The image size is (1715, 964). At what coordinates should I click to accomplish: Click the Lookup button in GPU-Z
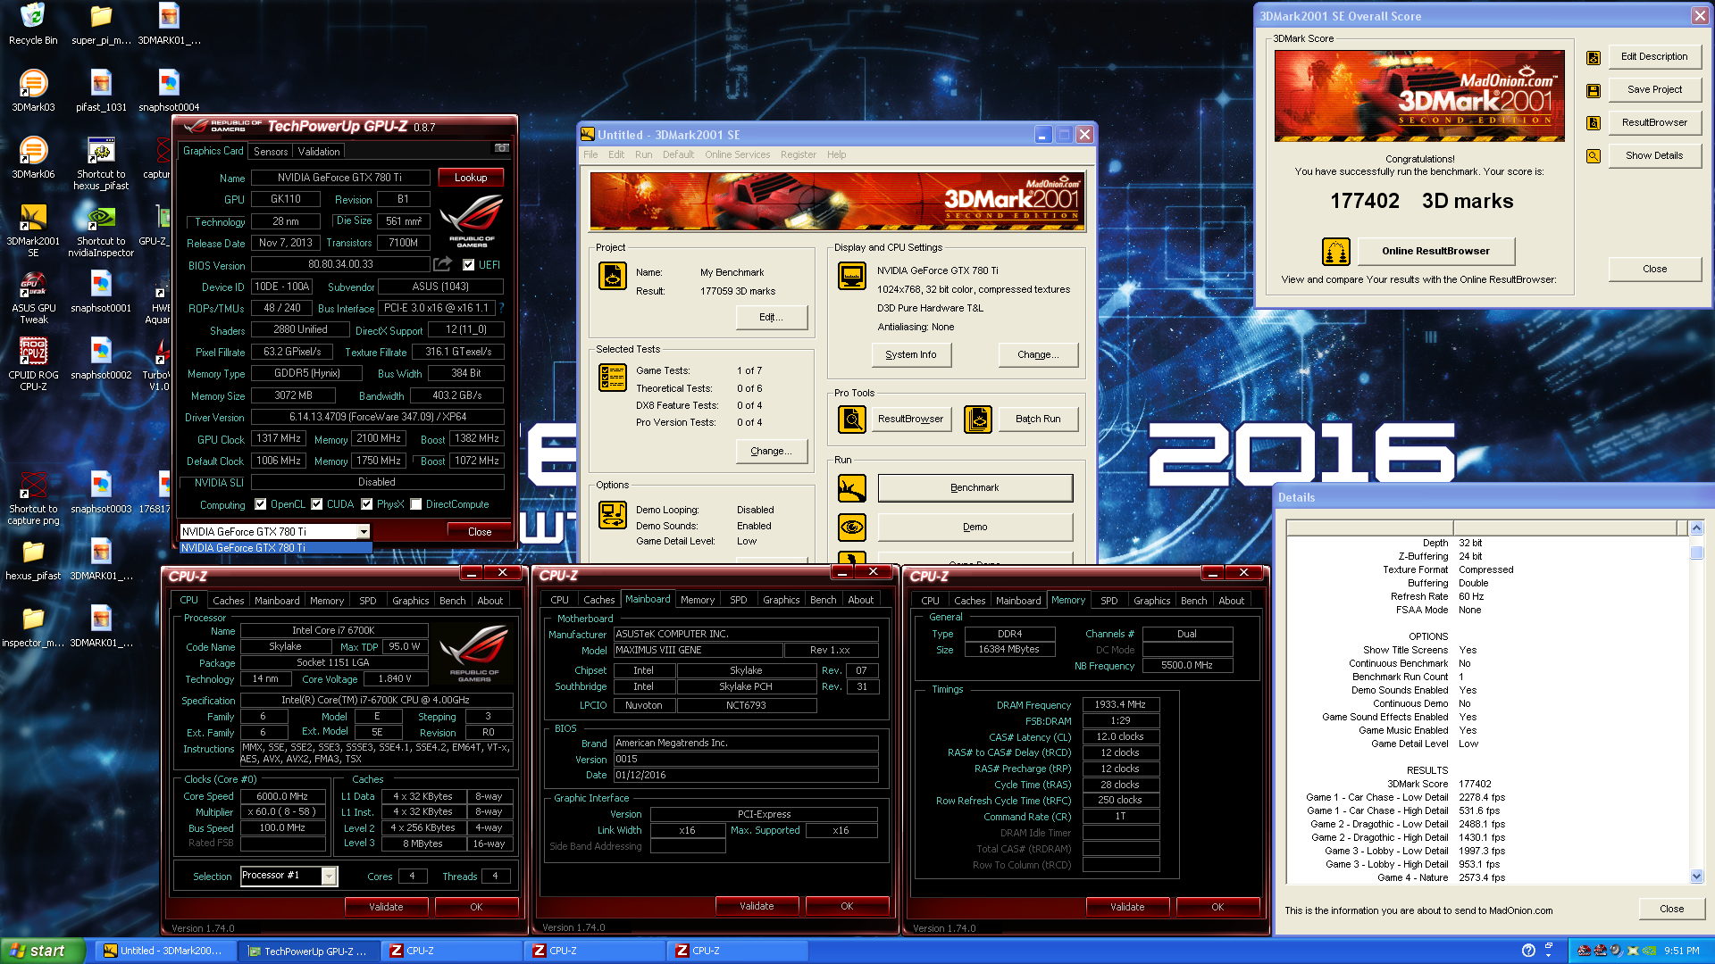471,178
